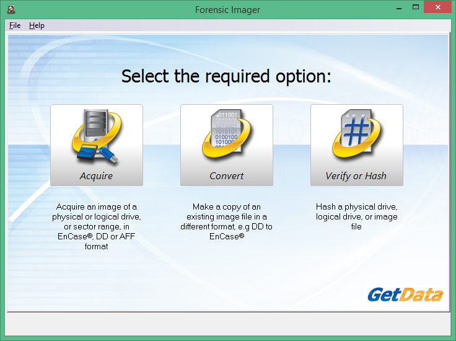The image size is (456, 341).
Task: Click the Forensic Imager title bar icon
Action: [x=11, y=9]
